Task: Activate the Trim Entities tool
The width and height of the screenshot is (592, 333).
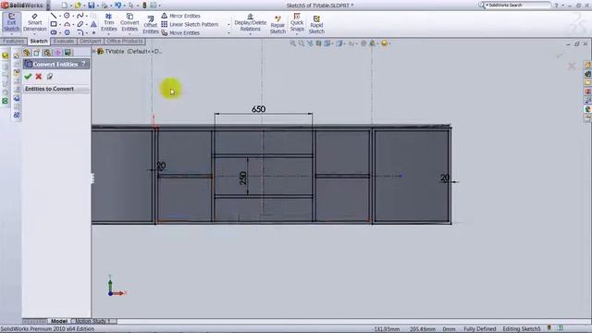Action: (109, 22)
